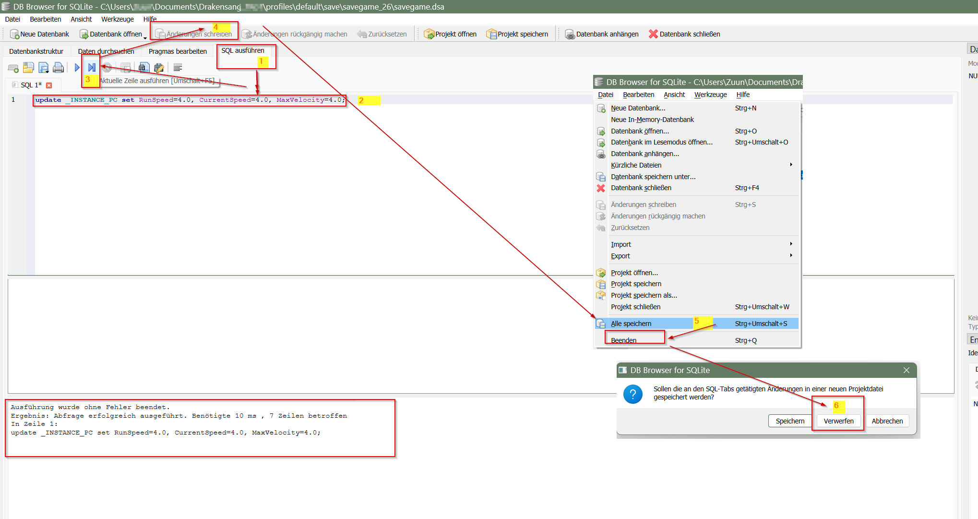Switch to the Daten durchsuchen tab
The image size is (978, 519).
click(106, 51)
